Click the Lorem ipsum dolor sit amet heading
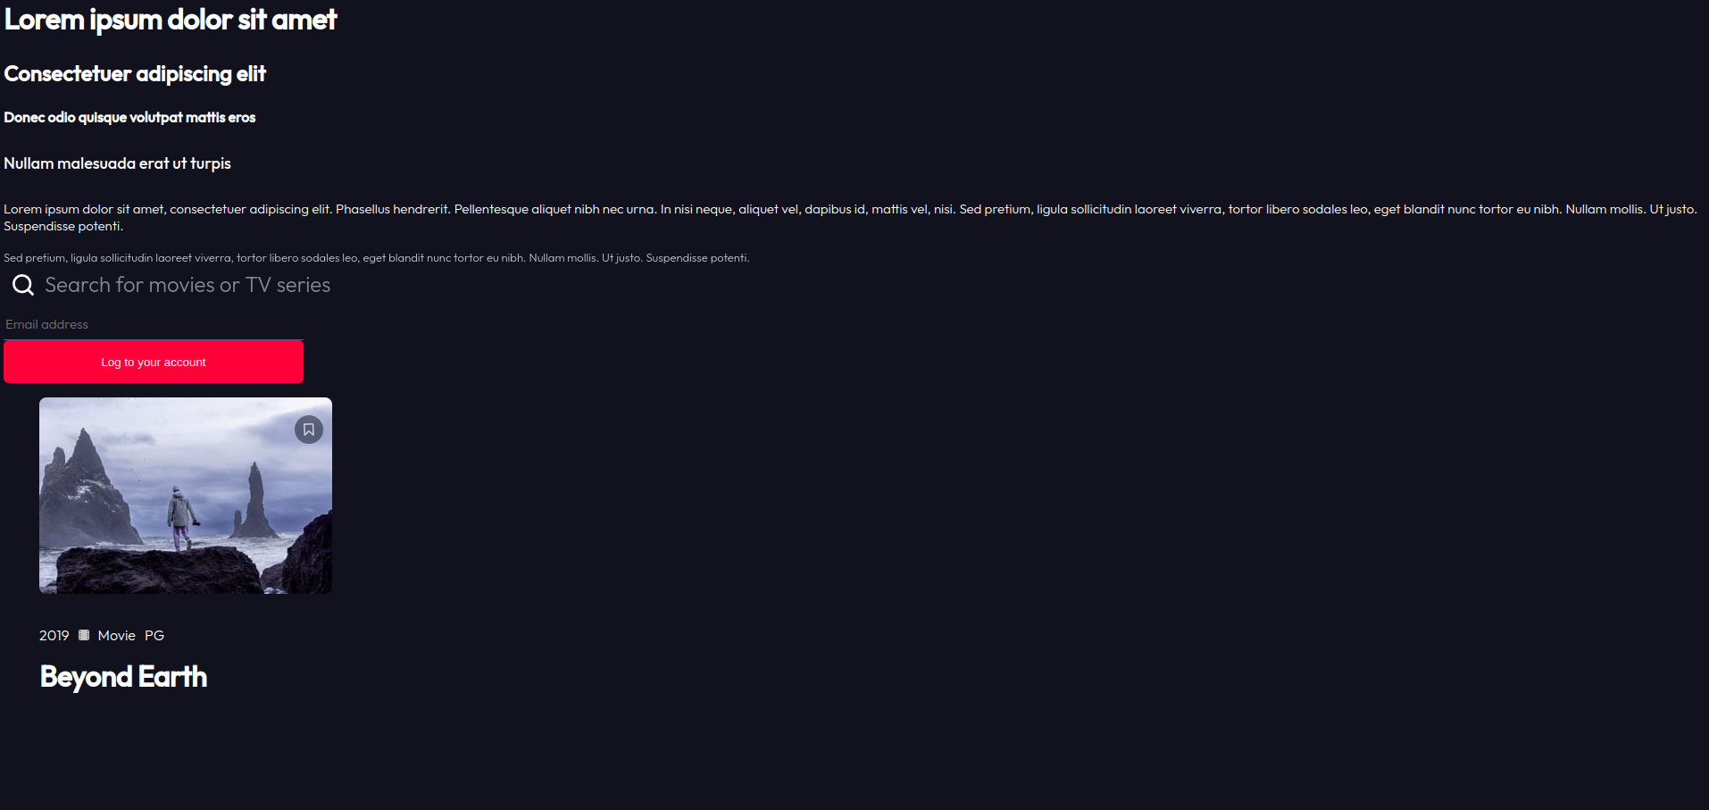1709x810 pixels. pyautogui.click(x=171, y=20)
